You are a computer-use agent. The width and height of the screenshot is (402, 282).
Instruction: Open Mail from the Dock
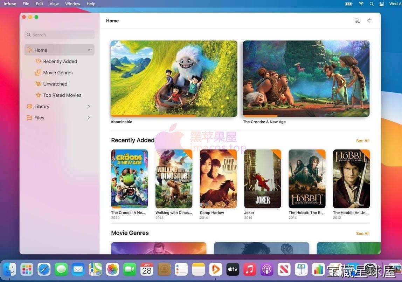(78, 269)
